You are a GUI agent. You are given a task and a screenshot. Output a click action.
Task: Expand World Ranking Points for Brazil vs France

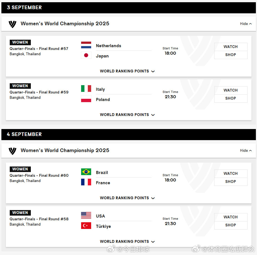click(127, 198)
